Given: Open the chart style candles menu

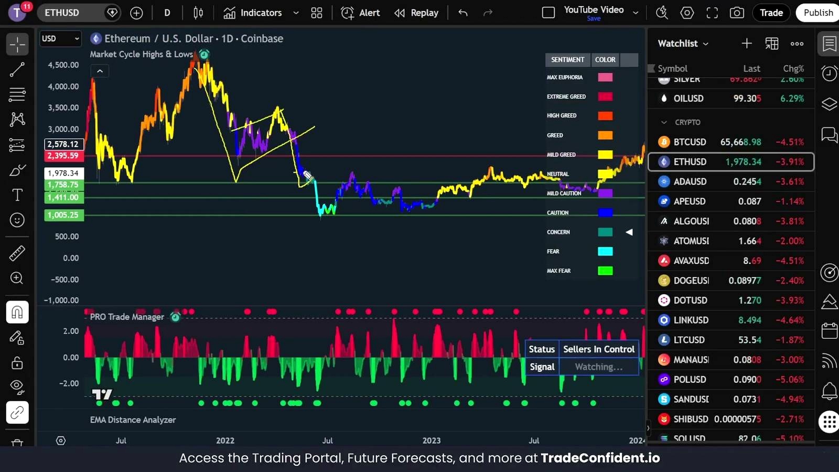Looking at the screenshot, I should click(x=198, y=13).
